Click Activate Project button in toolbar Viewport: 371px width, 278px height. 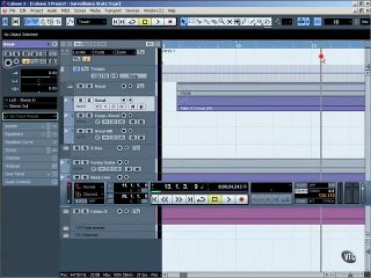[5, 22]
